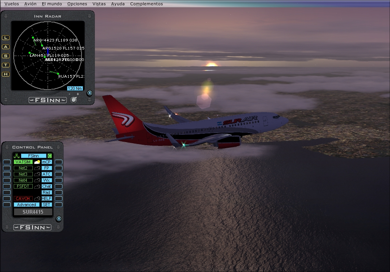Open the Wx weather panel
The height and width of the screenshot is (272, 390).
[x=46, y=180]
